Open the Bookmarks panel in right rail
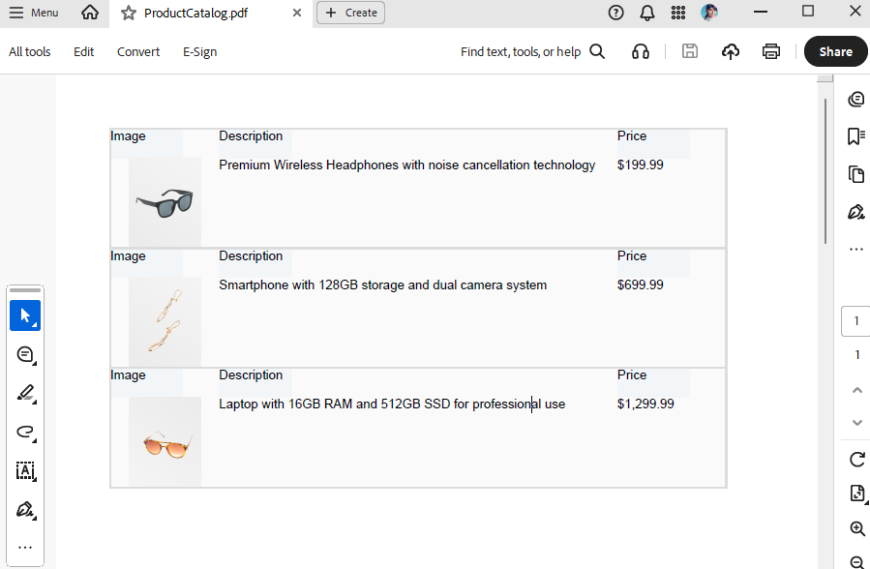Screen dimensions: 870x569 855,136
